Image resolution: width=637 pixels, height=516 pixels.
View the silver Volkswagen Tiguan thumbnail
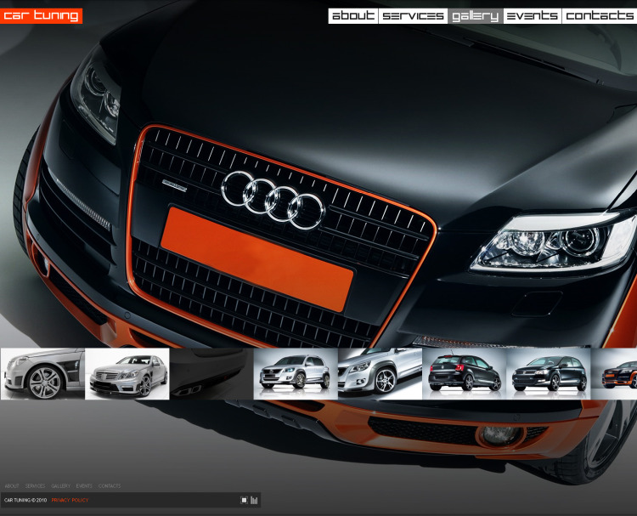point(296,374)
